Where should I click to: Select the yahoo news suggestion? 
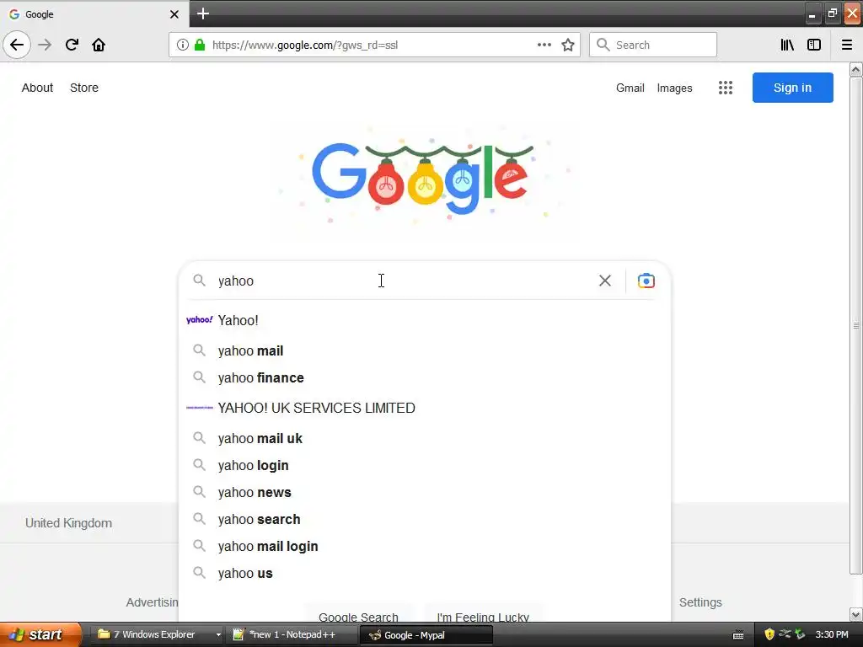tap(425, 492)
